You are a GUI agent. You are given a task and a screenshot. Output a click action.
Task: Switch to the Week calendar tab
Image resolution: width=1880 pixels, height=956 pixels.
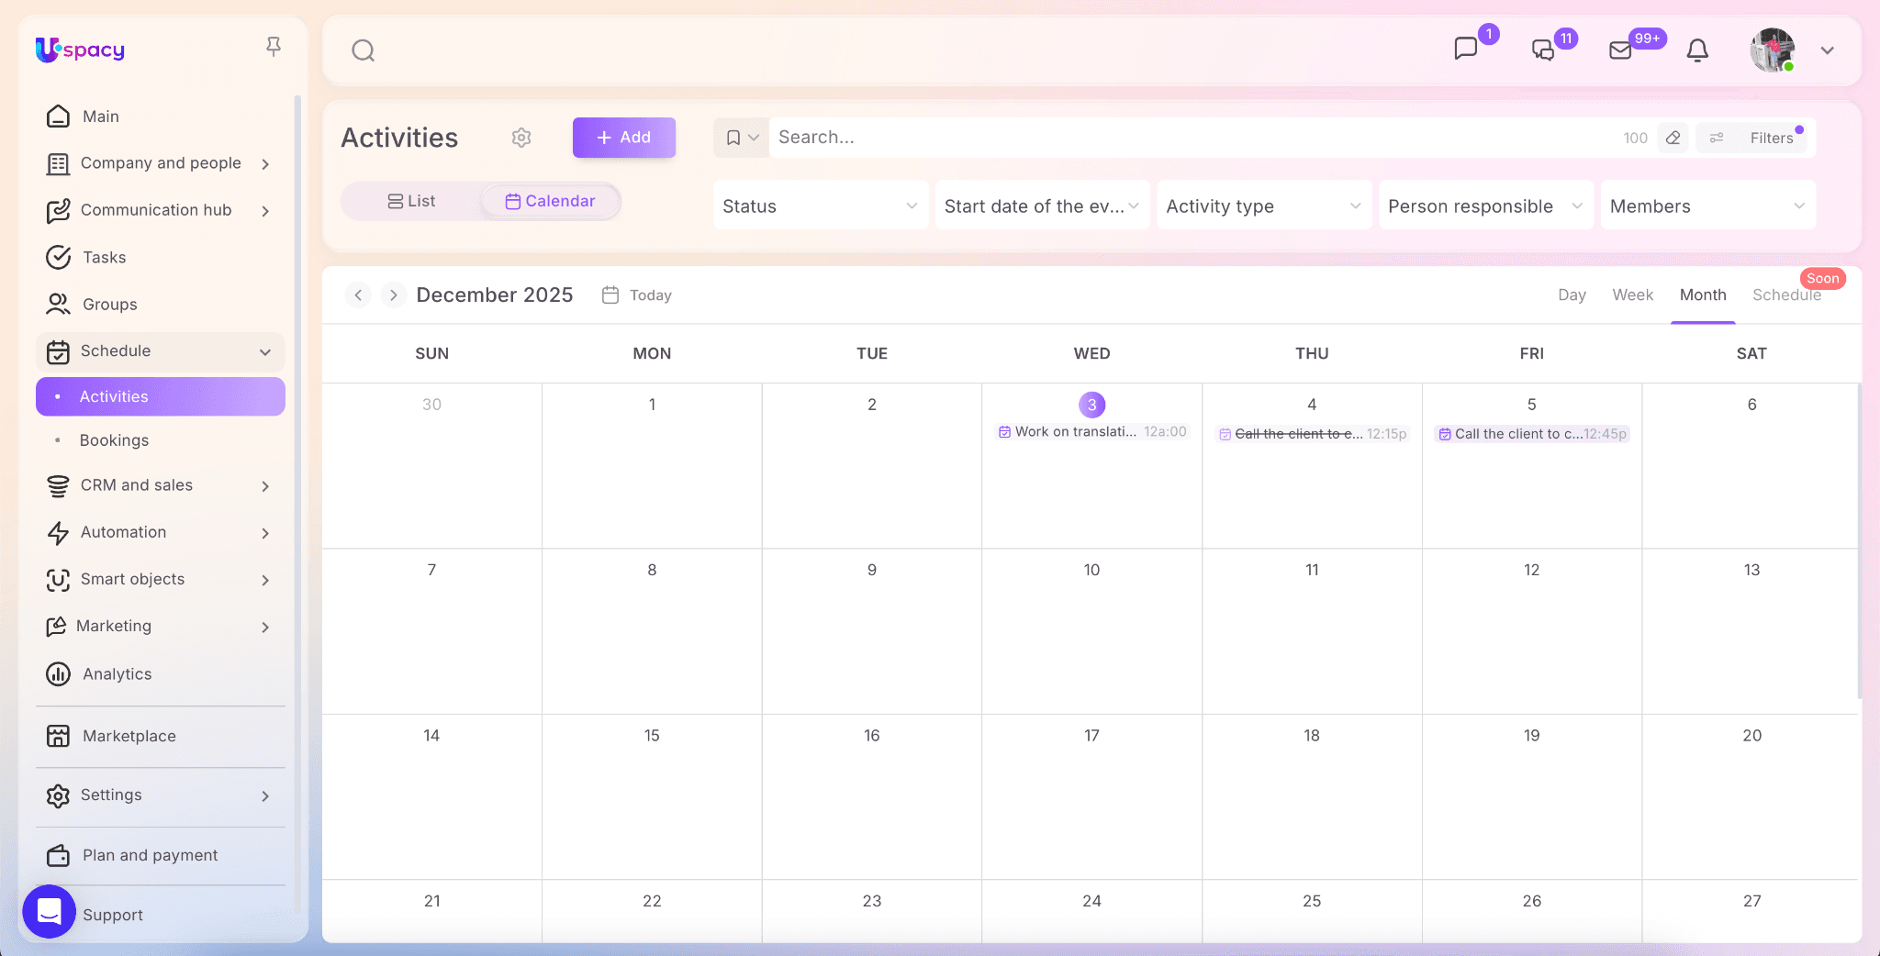click(x=1632, y=295)
